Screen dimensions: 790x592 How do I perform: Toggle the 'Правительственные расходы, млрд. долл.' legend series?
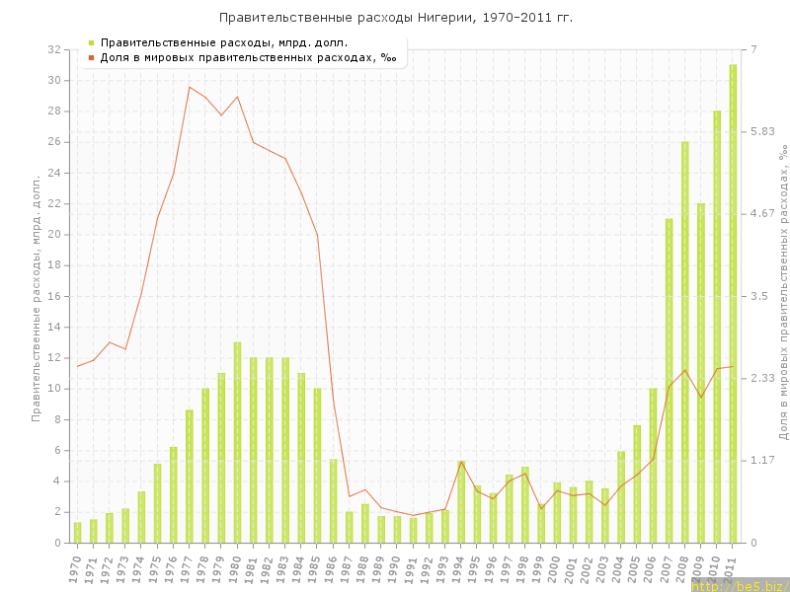pyautogui.click(x=223, y=42)
